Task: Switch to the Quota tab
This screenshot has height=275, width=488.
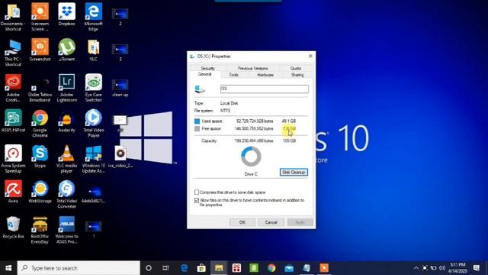Action: click(x=296, y=68)
